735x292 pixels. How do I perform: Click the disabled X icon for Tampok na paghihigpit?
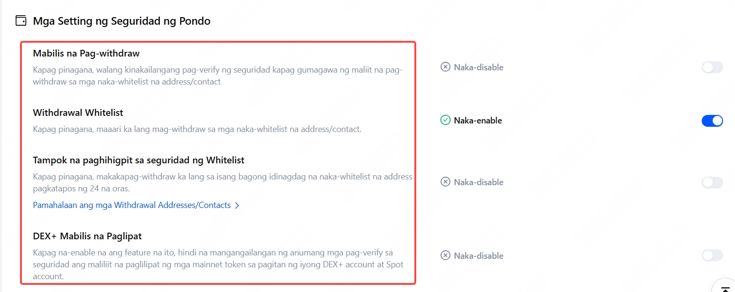coord(445,182)
